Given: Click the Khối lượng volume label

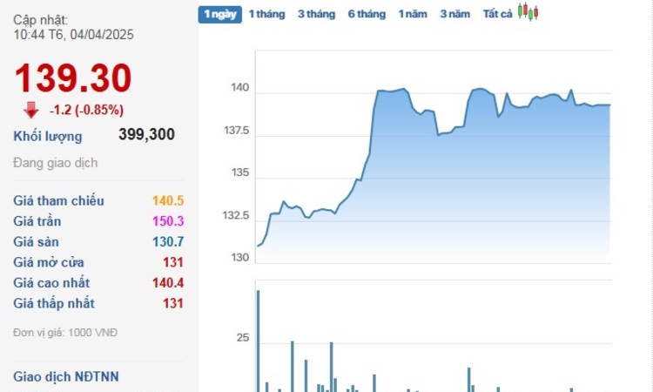Looking at the screenshot, I should tap(48, 136).
